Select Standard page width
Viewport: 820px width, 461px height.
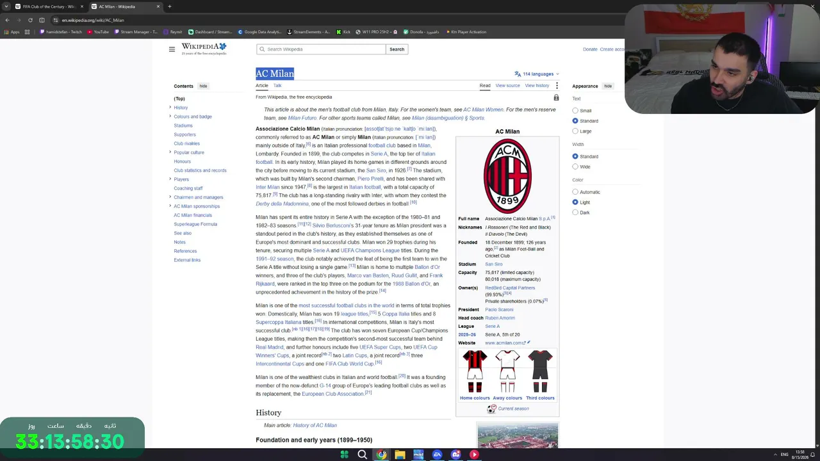pyautogui.click(x=575, y=156)
